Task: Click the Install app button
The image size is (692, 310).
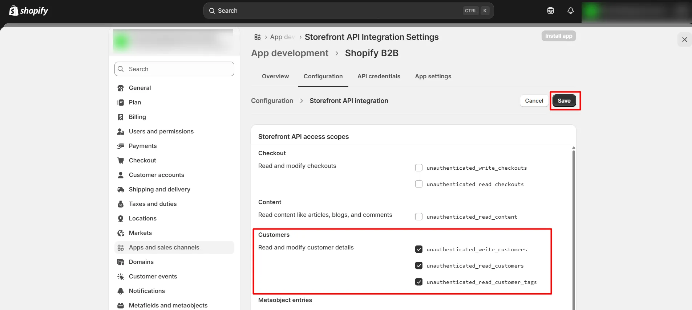Action: coord(559,36)
